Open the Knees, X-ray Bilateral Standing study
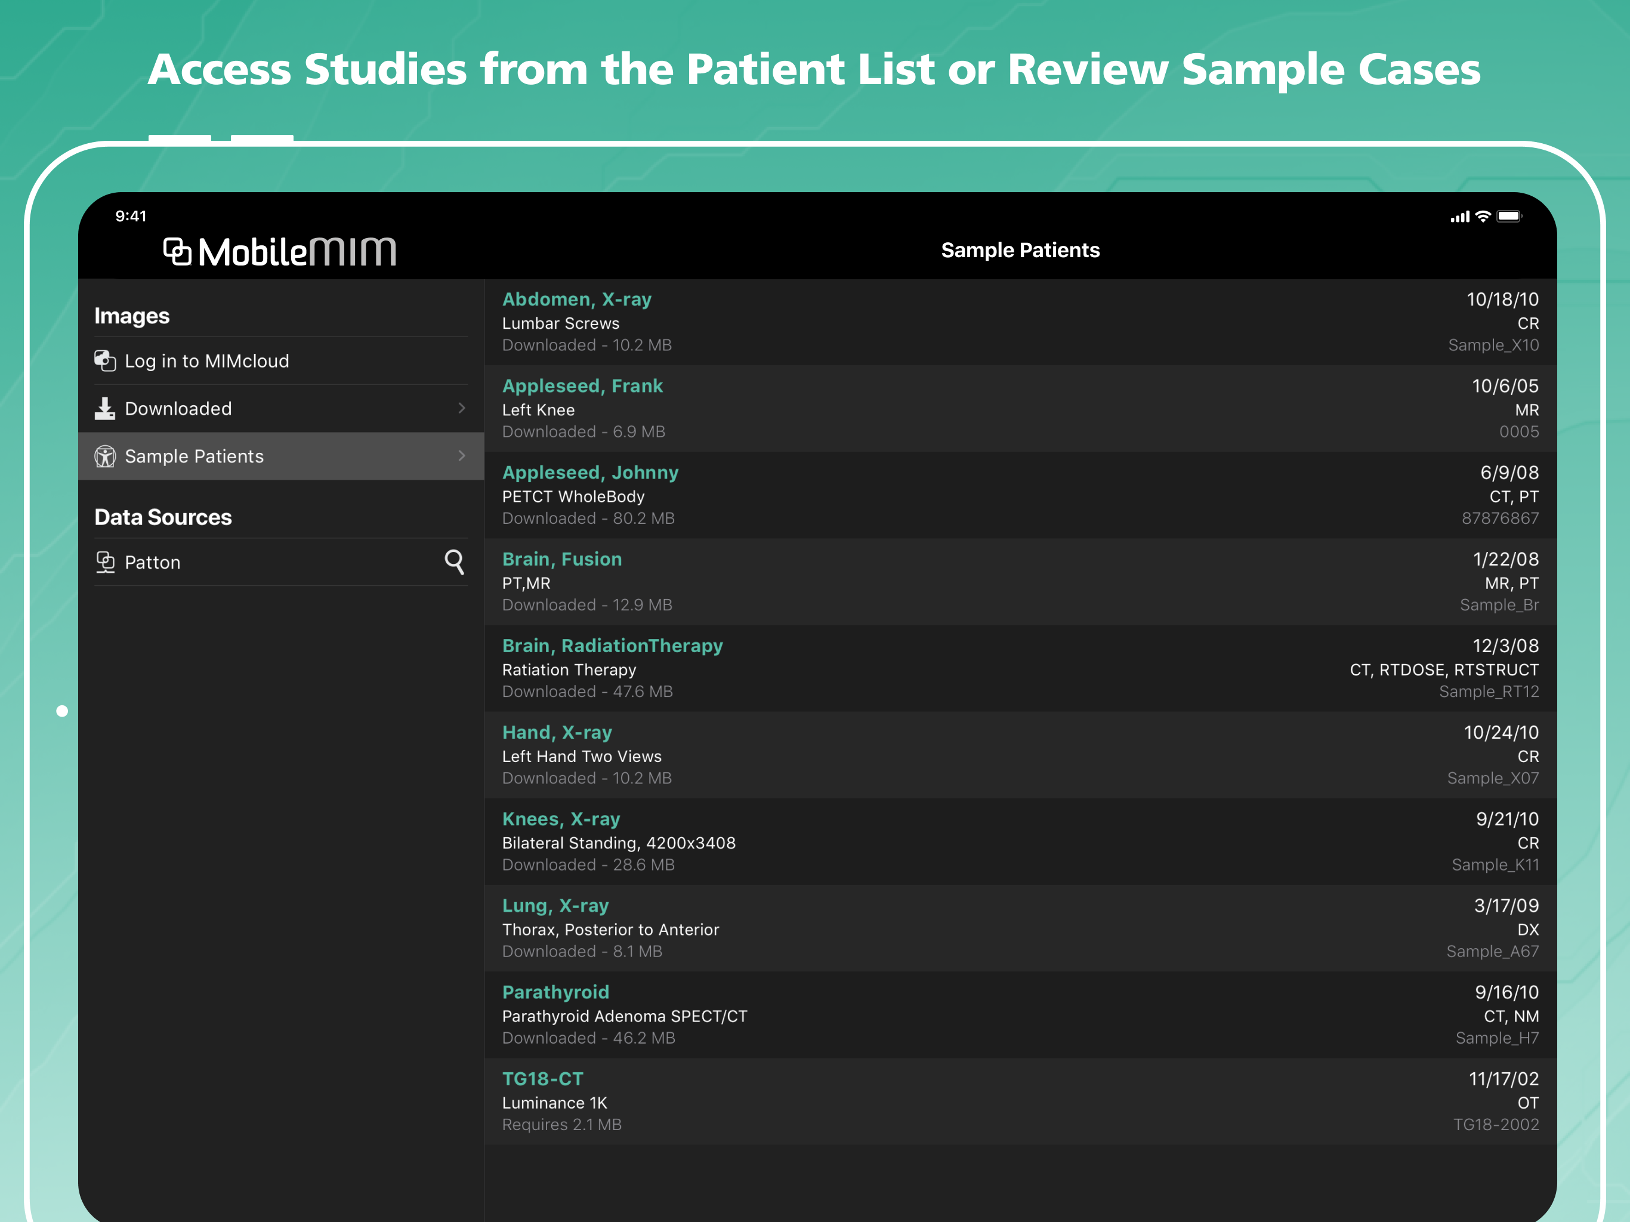 point(1020,842)
